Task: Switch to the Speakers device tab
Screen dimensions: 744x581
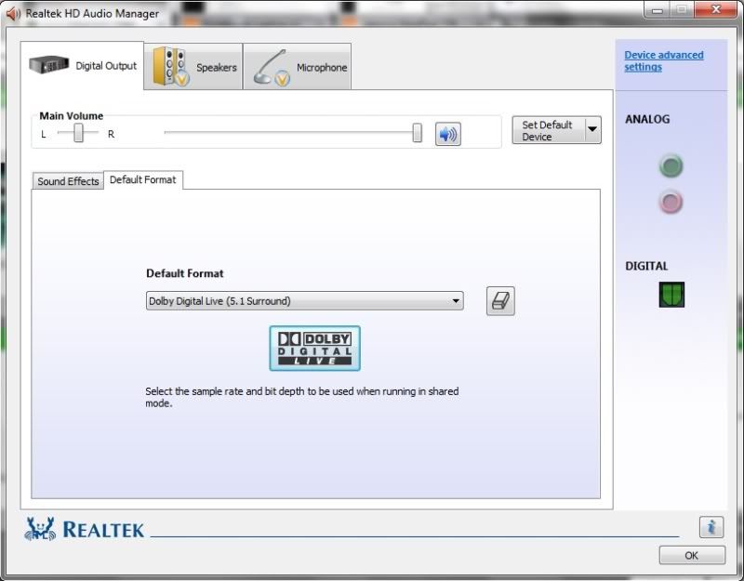Action: [193, 67]
